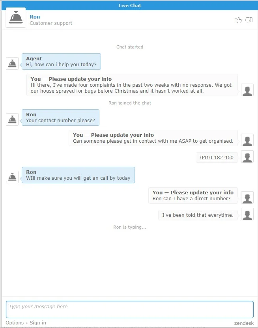The image size is (258, 328).
Task: Click the zendesk branding link
Action: coord(244,323)
